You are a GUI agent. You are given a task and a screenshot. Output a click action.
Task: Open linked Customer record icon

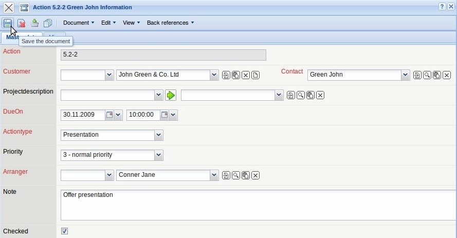(226, 75)
